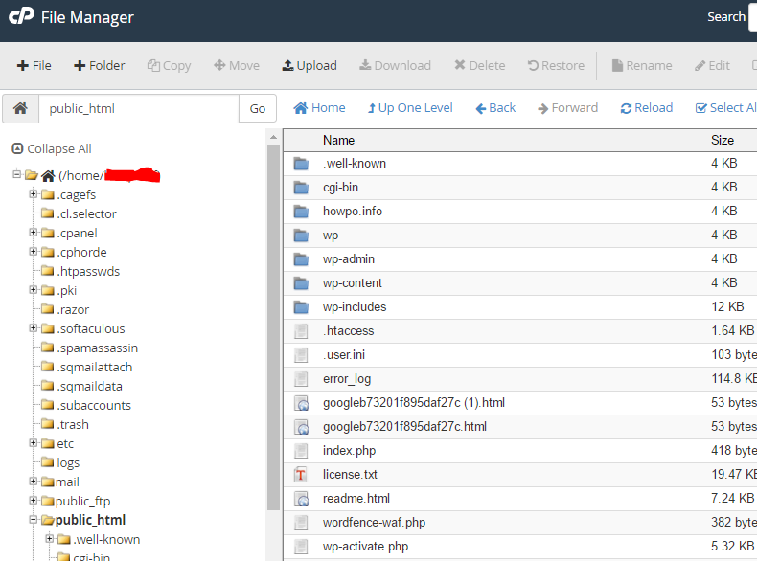
Task: Sort files by Name column header
Action: (339, 140)
